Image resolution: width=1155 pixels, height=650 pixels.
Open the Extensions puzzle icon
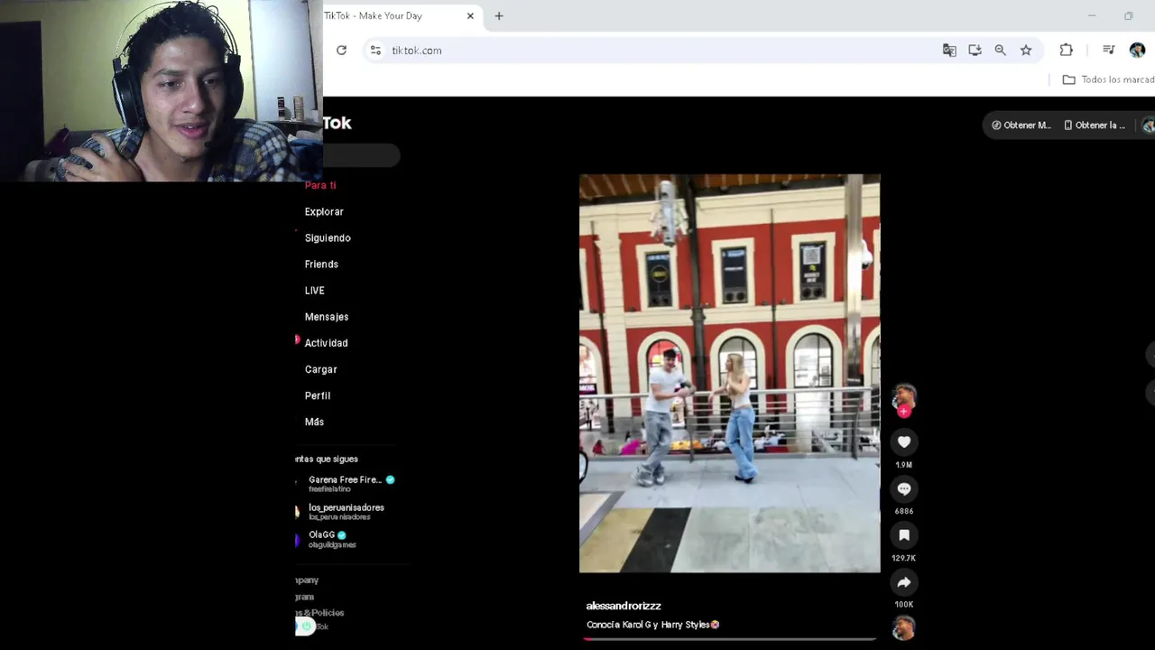point(1066,51)
